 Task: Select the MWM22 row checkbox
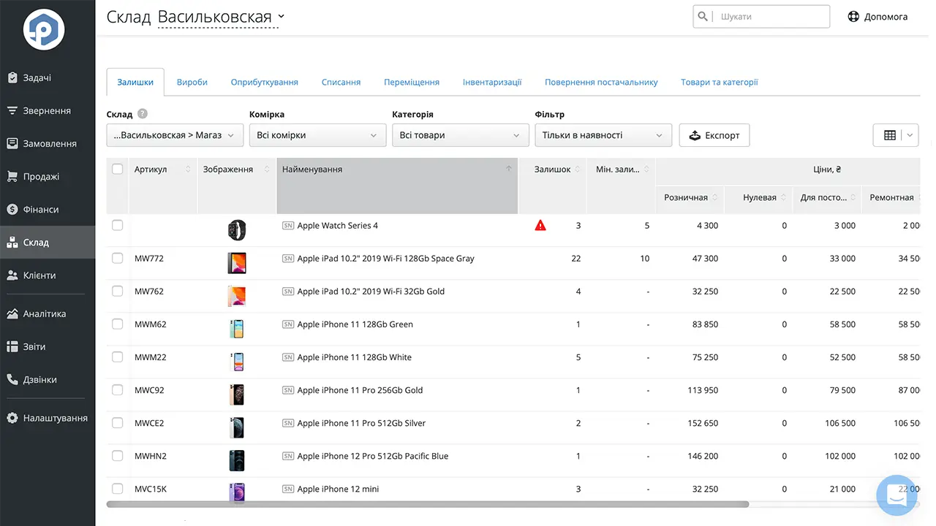click(x=117, y=357)
